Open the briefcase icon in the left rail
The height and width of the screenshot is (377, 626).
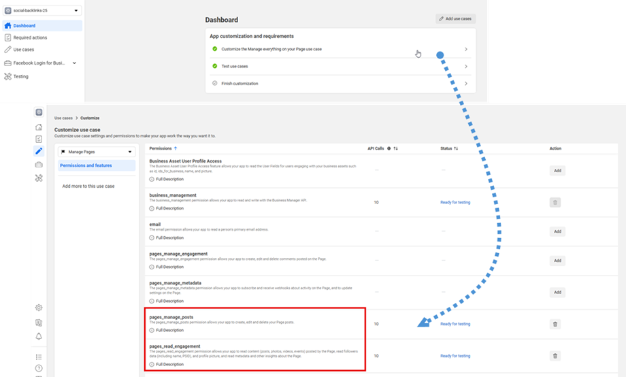click(x=39, y=165)
